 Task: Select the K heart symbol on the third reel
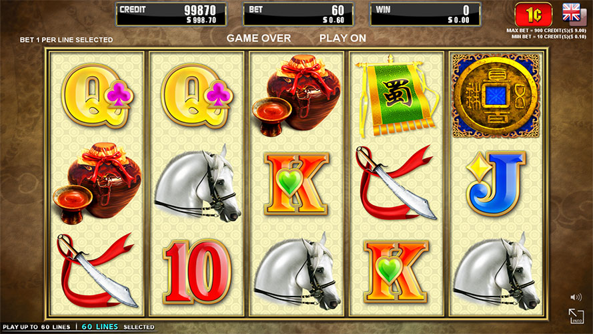pos(296,184)
